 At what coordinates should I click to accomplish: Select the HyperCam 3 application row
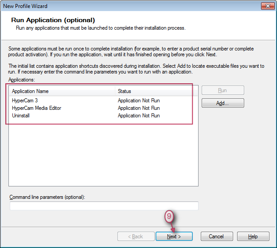point(103,101)
